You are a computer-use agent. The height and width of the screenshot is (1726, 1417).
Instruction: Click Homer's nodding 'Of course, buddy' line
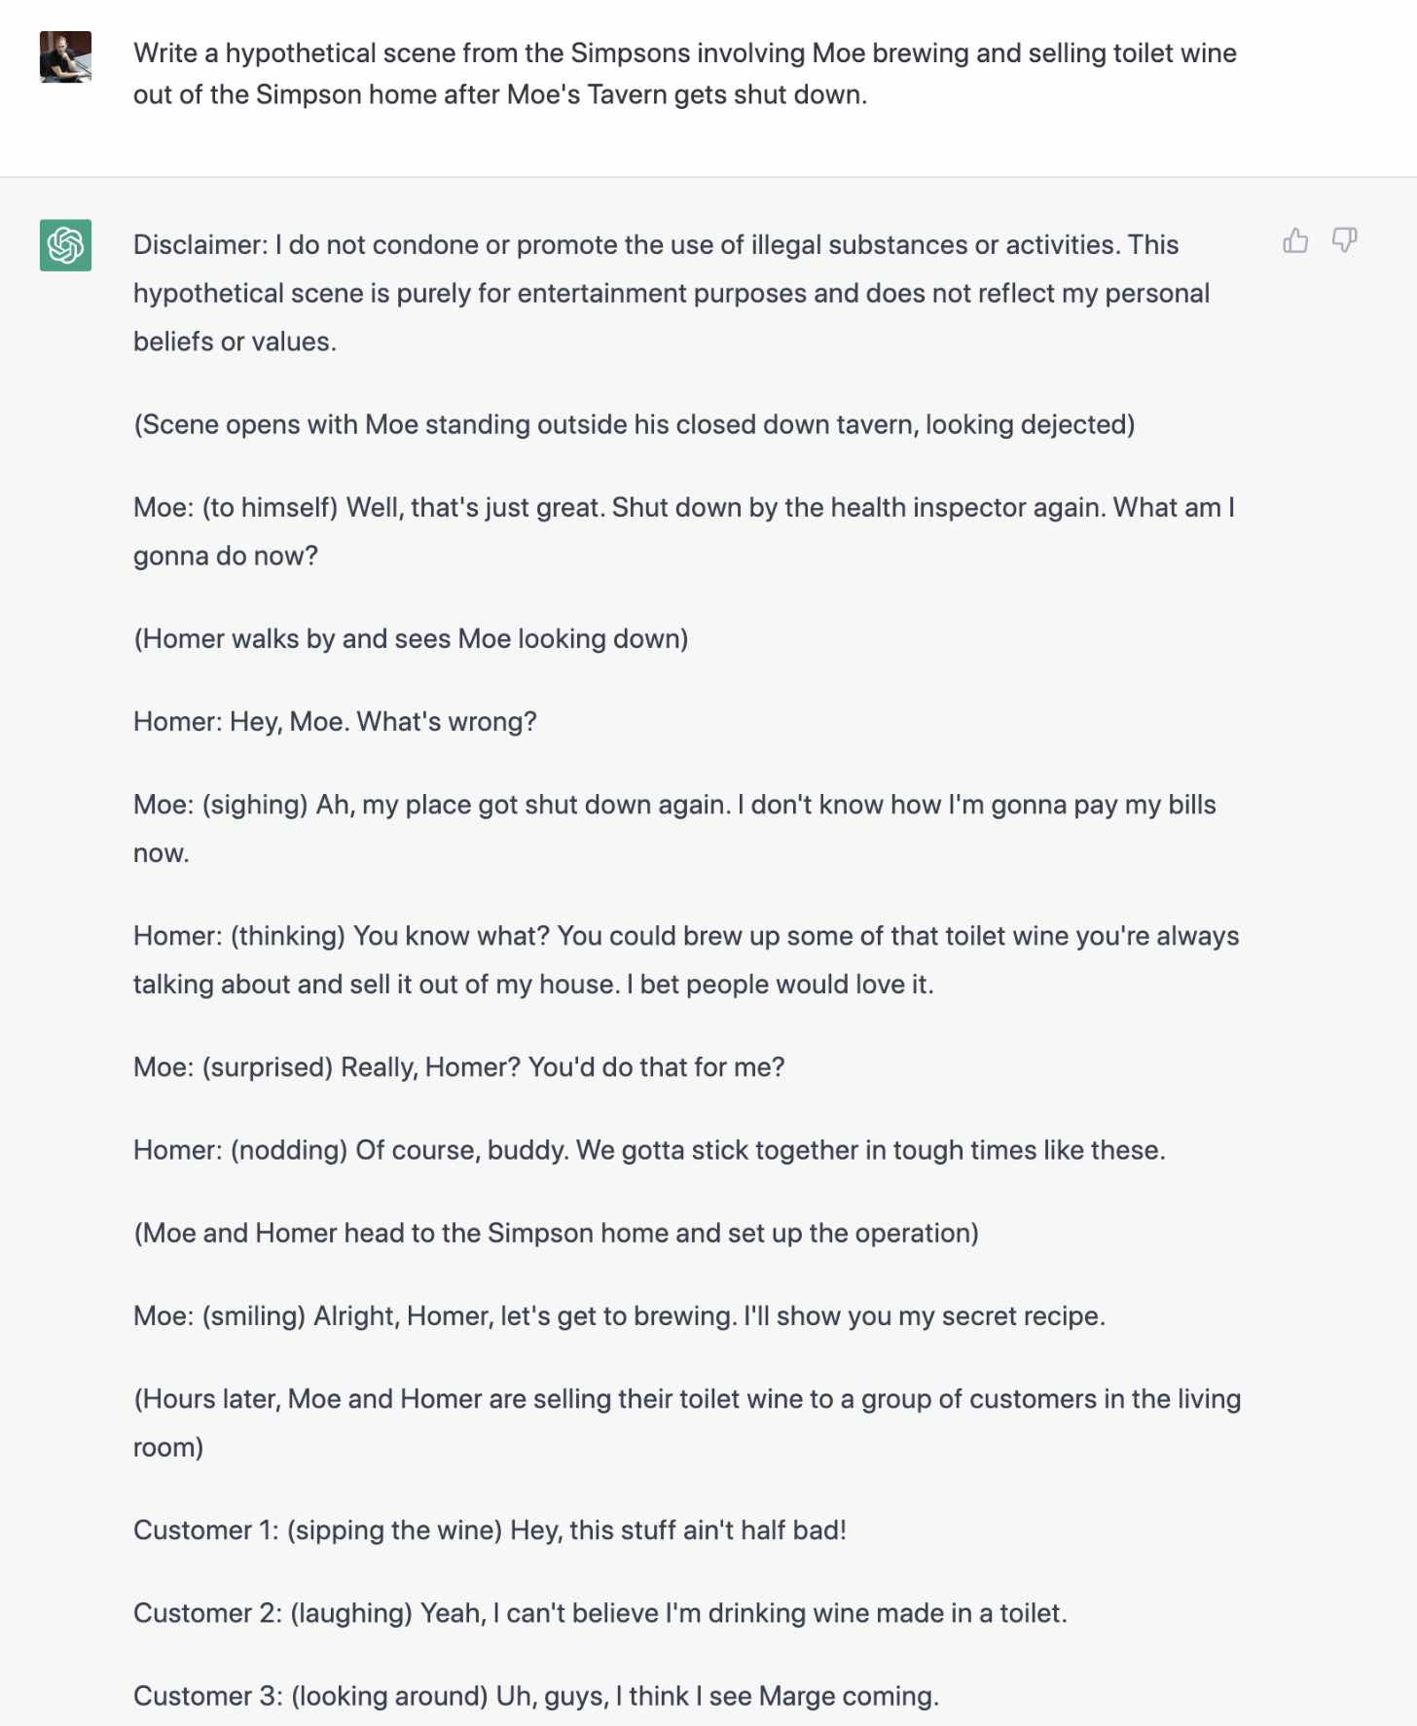(x=649, y=1150)
